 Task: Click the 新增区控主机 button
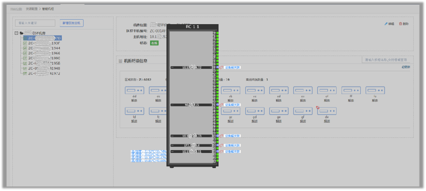(x=72, y=23)
